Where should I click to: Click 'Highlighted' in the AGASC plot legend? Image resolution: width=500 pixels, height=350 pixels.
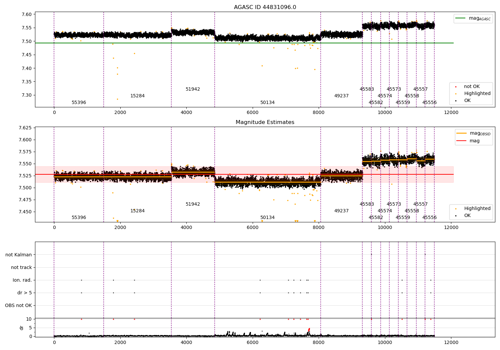tap(477, 94)
